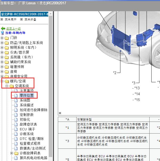Expand the 碰撞预测 plus box

point(2,67)
